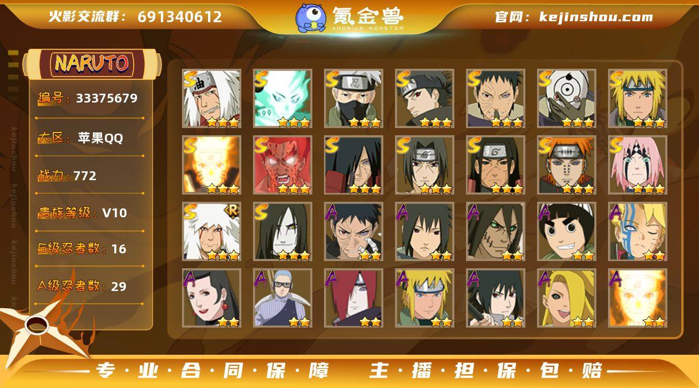Click the group number 691340612
Viewport: 699px width, 388px height.
(x=180, y=17)
